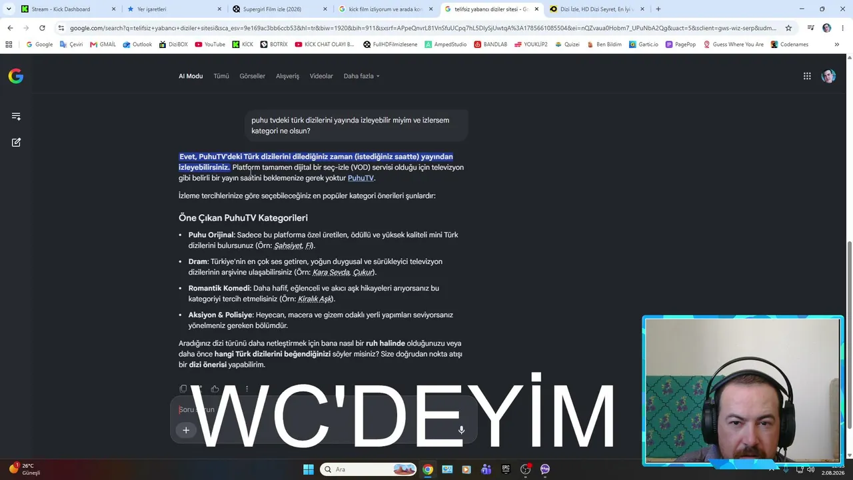Open the FullHDFilmizlesene bookmark
853x480 pixels.
point(391,45)
